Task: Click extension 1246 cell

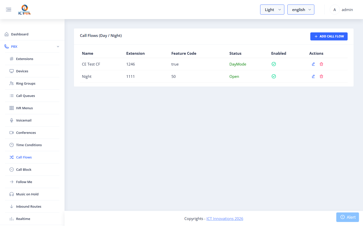Action: pos(131,64)
